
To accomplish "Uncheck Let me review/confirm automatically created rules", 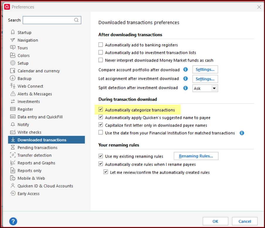I will point(106,172).
